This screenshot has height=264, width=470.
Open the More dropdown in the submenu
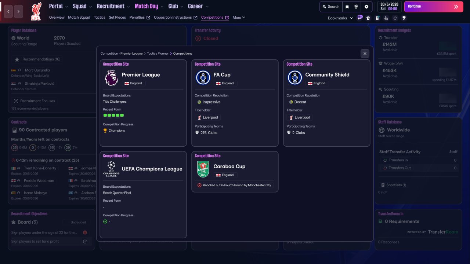[239, 18]
